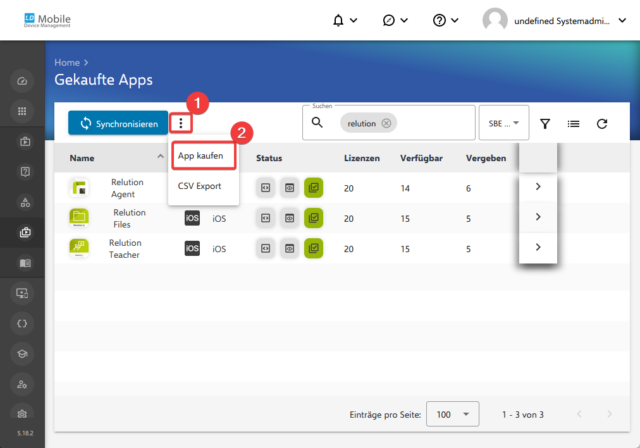Sort by the Verfügbar column header
The width and height of the screenshot is (640, 448).
(421, 158)
